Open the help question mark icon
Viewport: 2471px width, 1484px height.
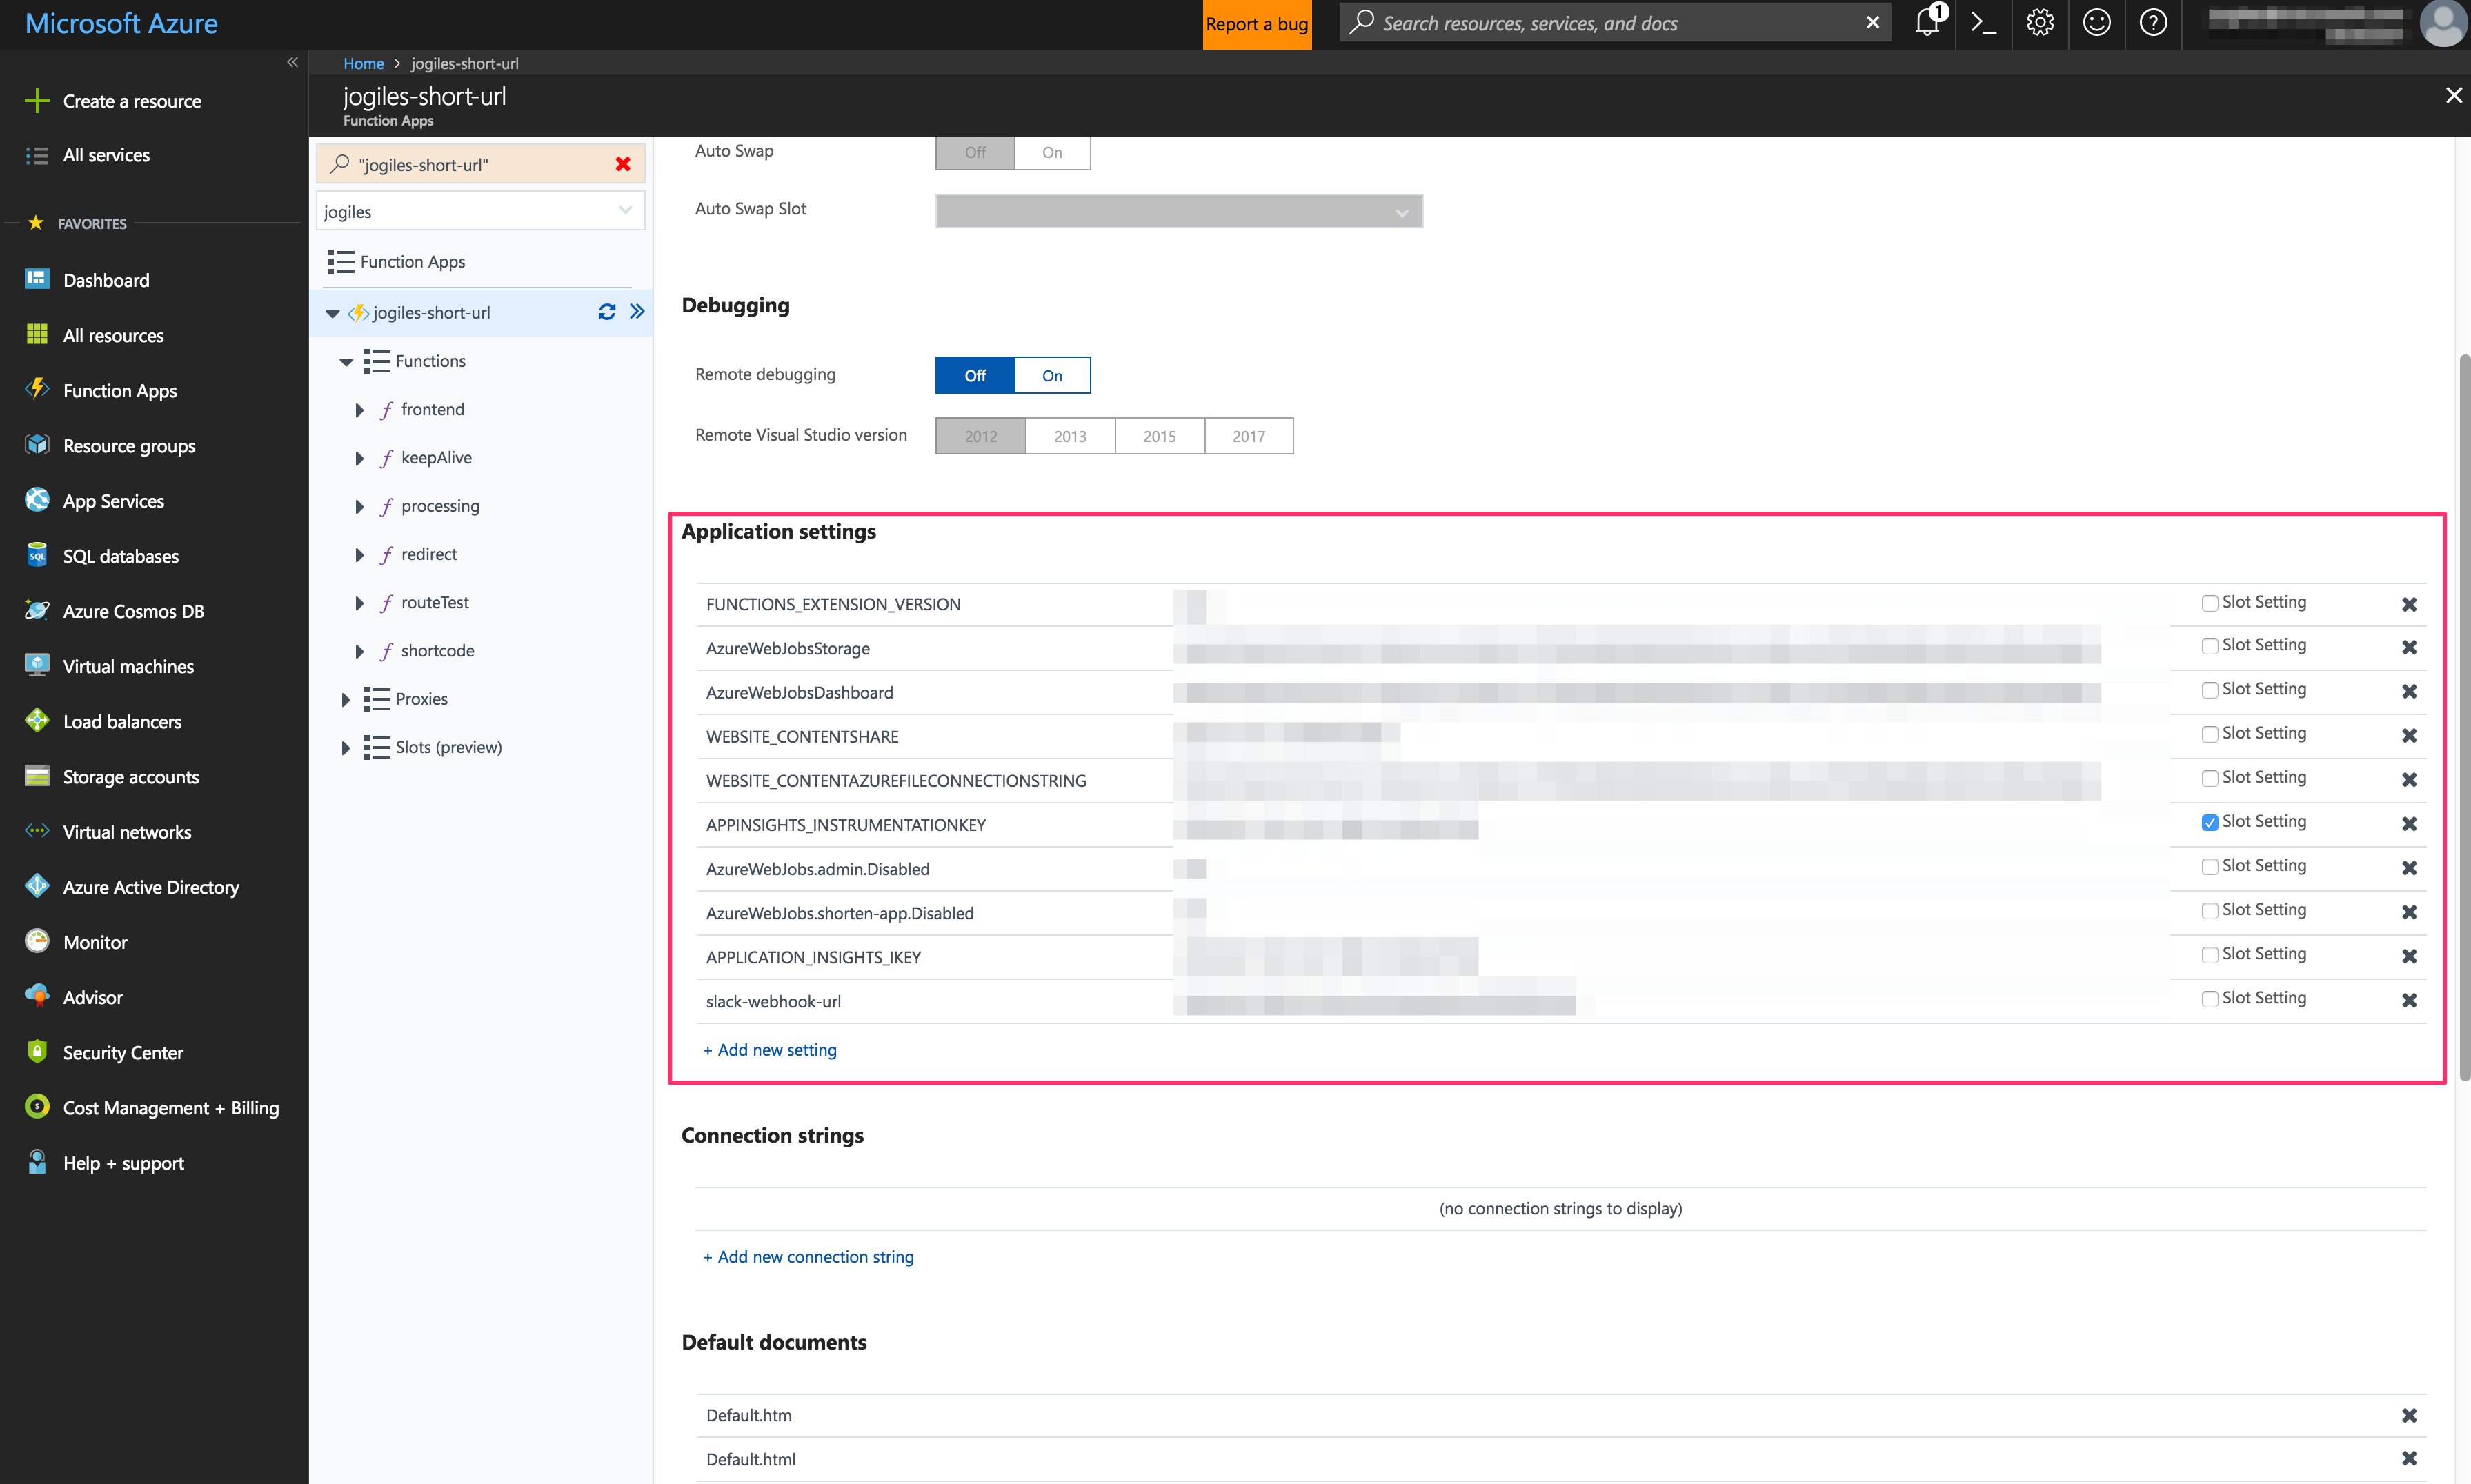click(x=2153, y=23)
